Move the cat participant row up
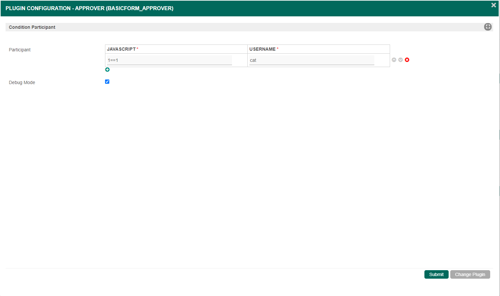 point(394,60)
